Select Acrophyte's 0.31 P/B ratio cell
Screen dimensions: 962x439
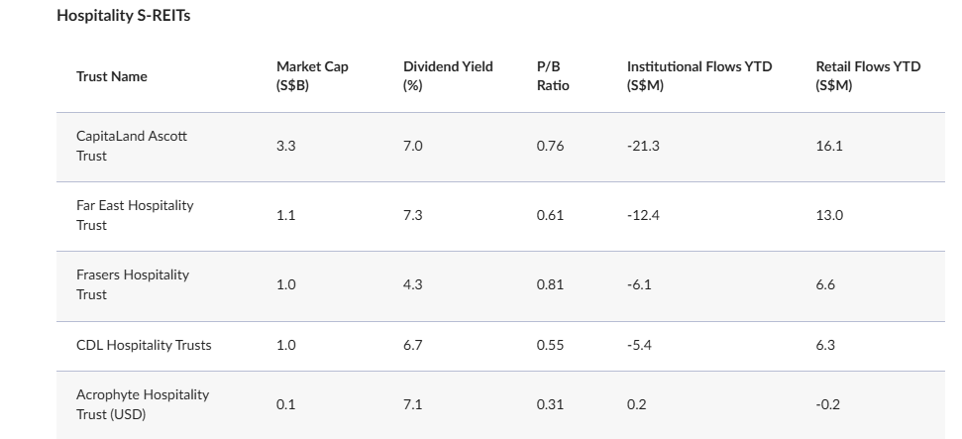click(550, 404)
